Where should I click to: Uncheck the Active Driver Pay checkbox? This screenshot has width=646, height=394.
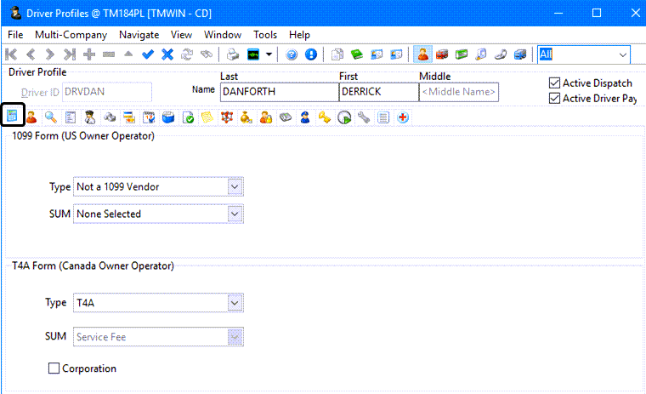[x=555, y=99]
